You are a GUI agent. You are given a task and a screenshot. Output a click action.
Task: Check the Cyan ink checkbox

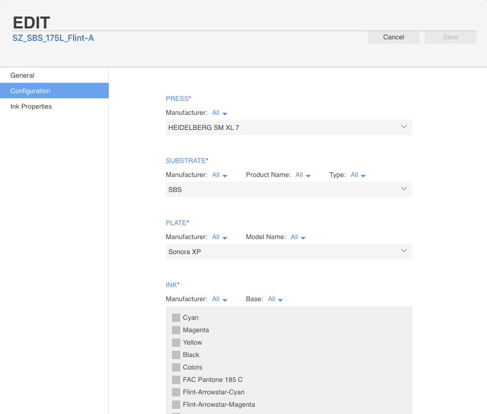tap(176, 317)
